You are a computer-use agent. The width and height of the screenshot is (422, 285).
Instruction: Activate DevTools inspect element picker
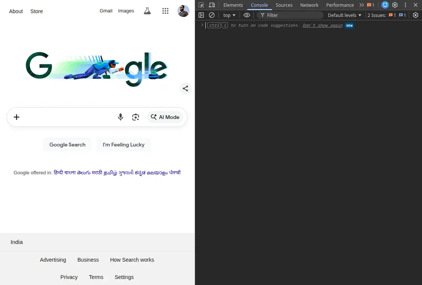(201, 5)
